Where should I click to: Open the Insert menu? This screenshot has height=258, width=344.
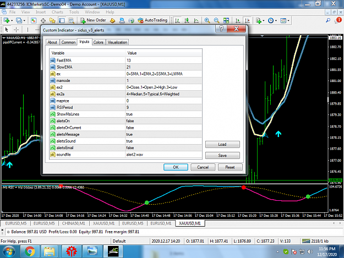coord(41,12)
